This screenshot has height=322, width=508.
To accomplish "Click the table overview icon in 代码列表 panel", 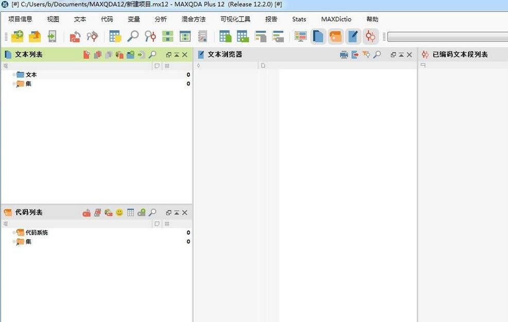I will tap(131, 212).
